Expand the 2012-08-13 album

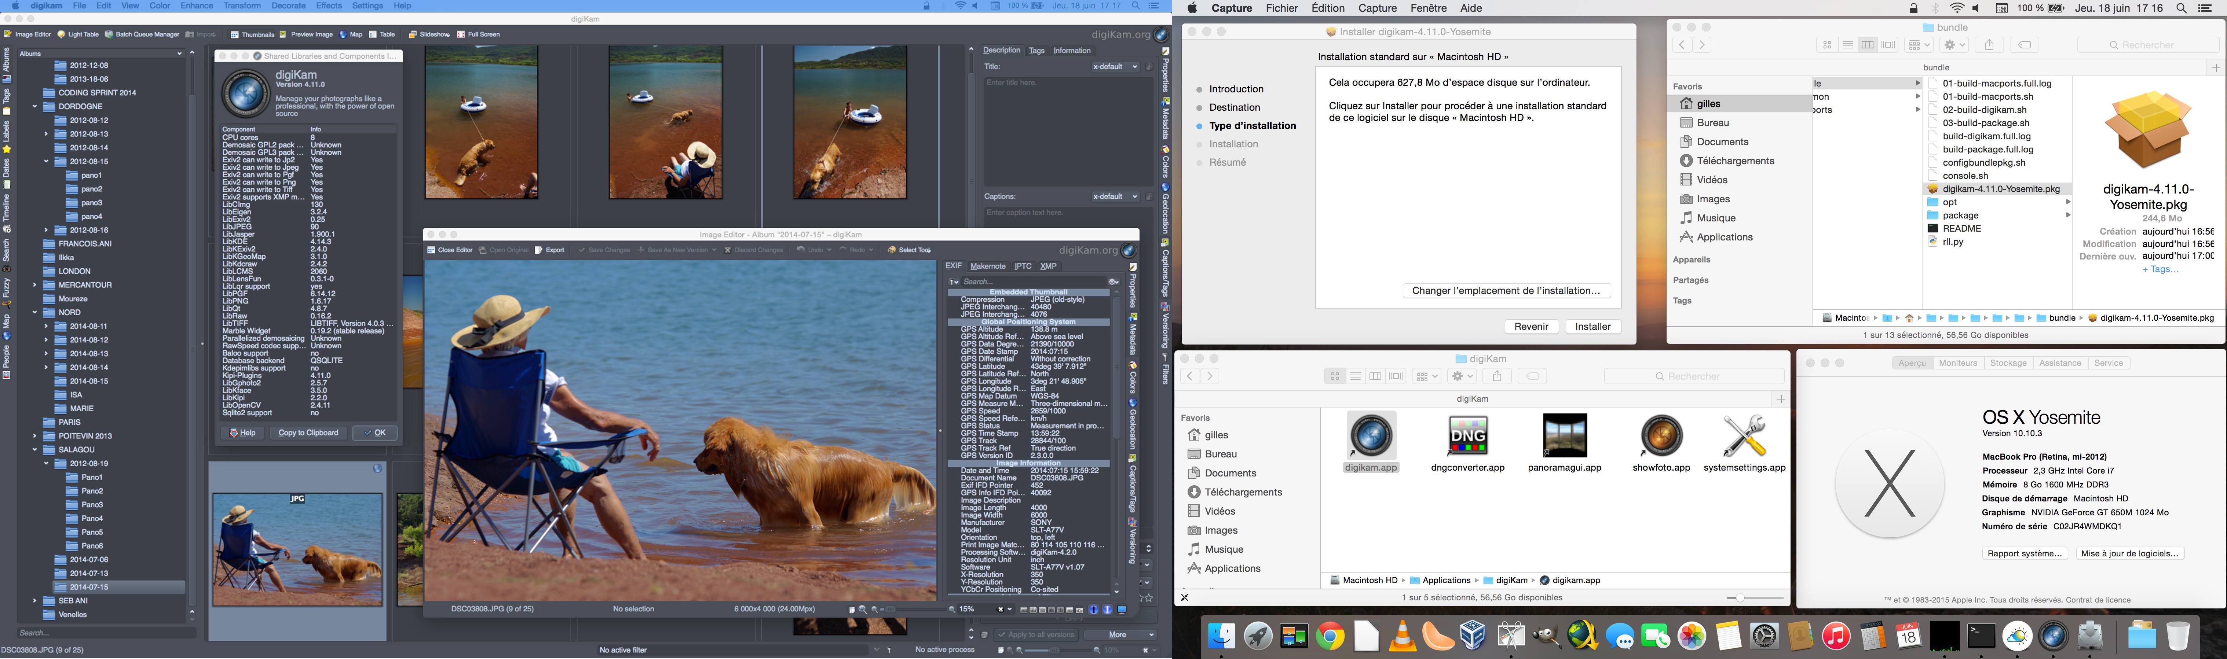click(x=47, y=134)
